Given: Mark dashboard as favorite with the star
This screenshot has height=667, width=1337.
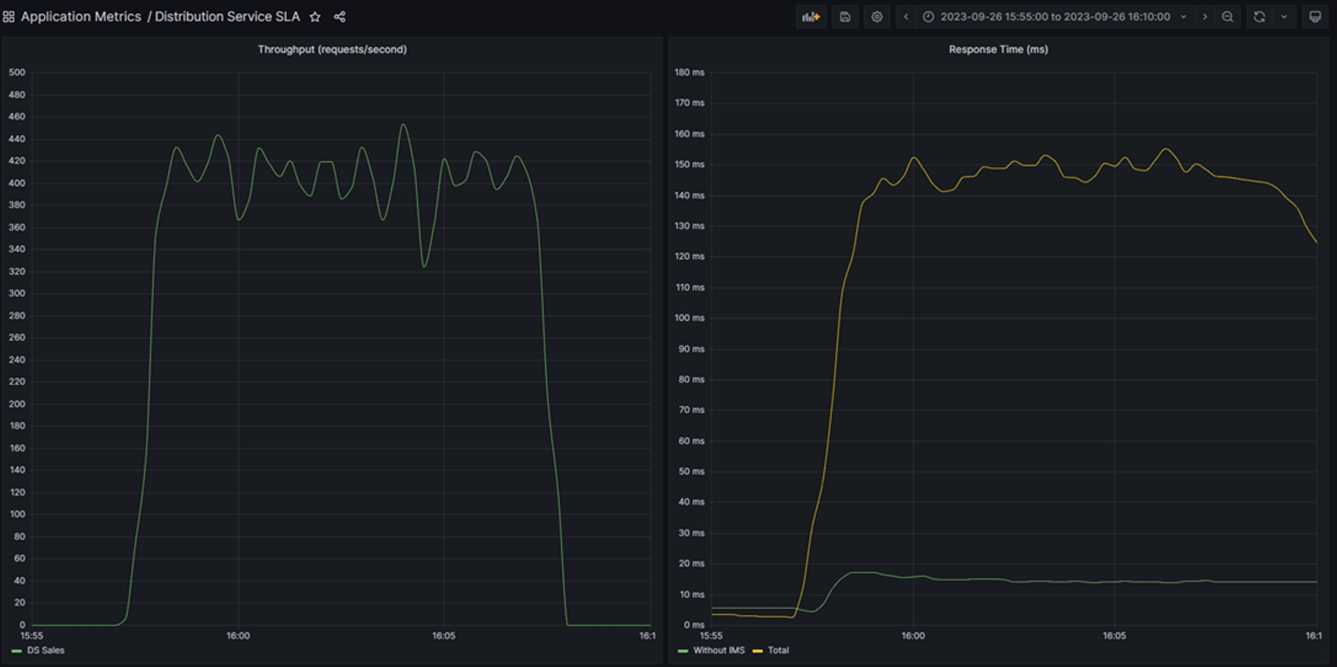Looking at the screenshot, I should click(x=315, y=16).
